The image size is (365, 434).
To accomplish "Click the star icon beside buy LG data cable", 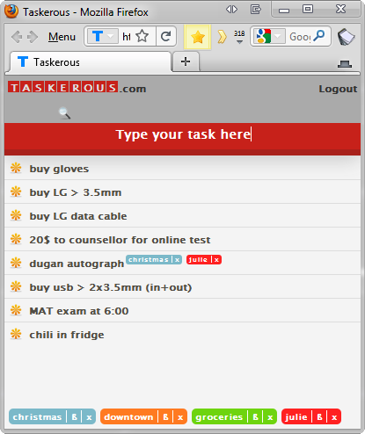I will click(16, 215).
